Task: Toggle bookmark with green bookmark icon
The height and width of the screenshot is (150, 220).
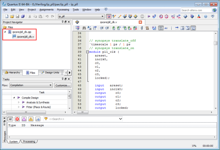Action: tap(114, 28)
